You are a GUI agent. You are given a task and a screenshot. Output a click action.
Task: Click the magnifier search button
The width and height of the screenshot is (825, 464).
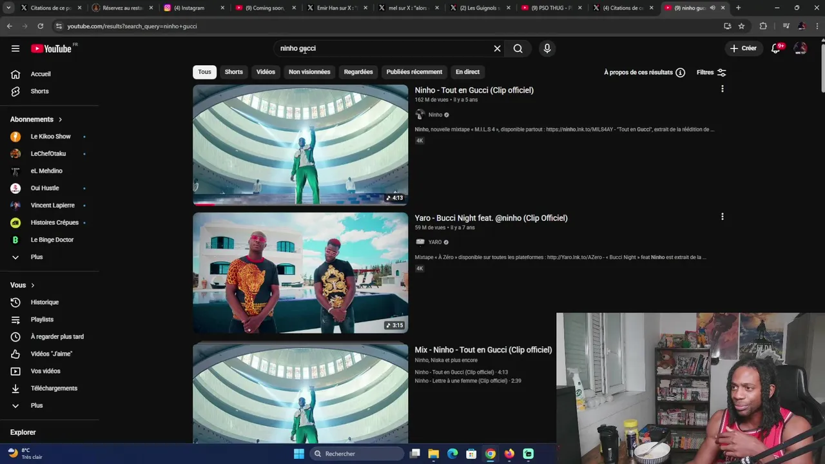pos(518,48)
